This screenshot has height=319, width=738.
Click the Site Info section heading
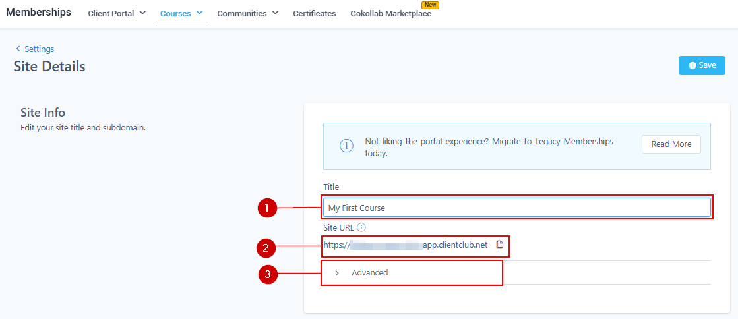(43, 113)
